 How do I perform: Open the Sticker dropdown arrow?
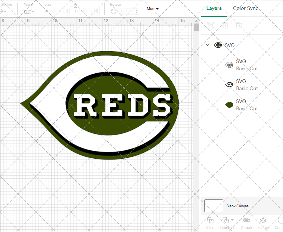point(5,12)
